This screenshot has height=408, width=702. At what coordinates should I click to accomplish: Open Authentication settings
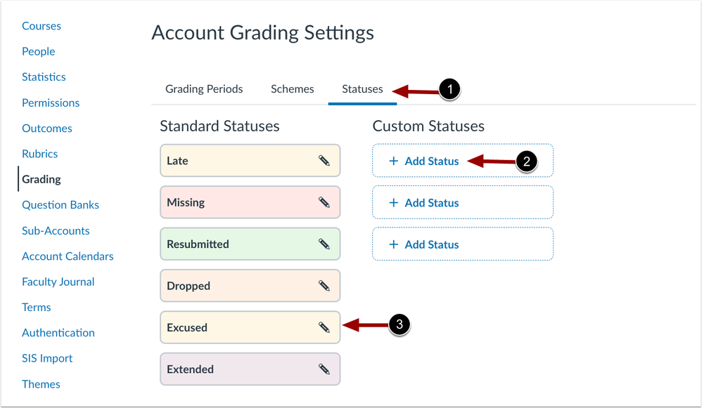tap(58, 332)
